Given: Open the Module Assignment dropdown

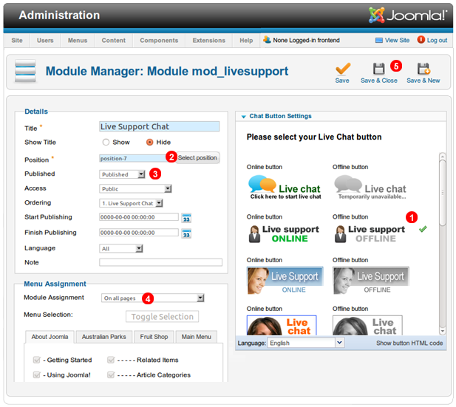Looking at the screenshot, I should click(x=153, y=298).
